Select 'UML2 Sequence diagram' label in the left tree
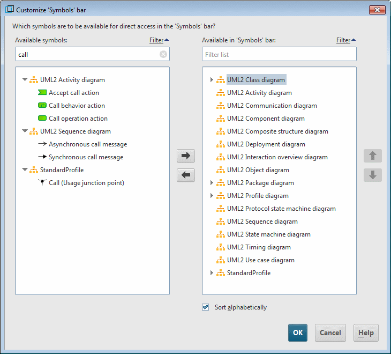391x354 pixels. coord(76,131)
